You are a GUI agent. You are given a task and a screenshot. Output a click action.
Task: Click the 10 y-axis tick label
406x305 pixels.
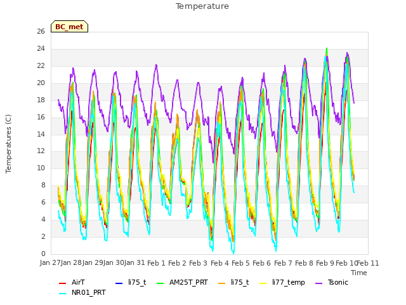point(41,168)
